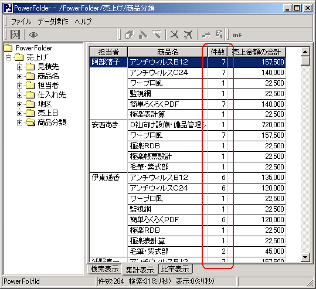Image resolution: width=316 pixels, height=289 pixels.
Task: Click the 件数:284 status bar entry
Action: (111, 281)
